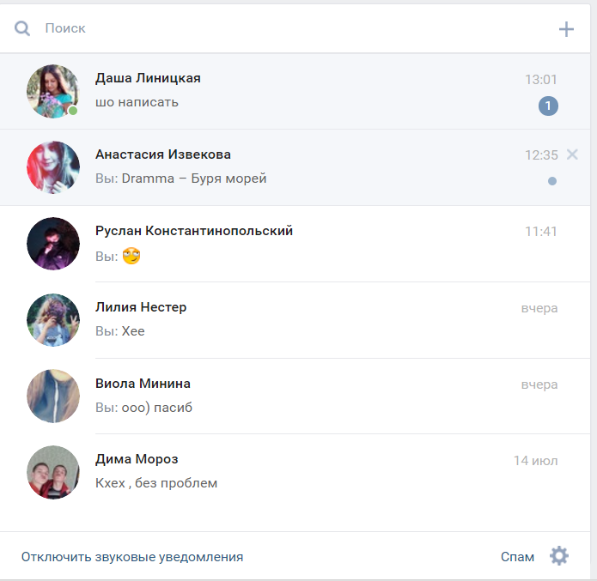Click the unread badge on Даша Линицкая chat

click(548, 106)
